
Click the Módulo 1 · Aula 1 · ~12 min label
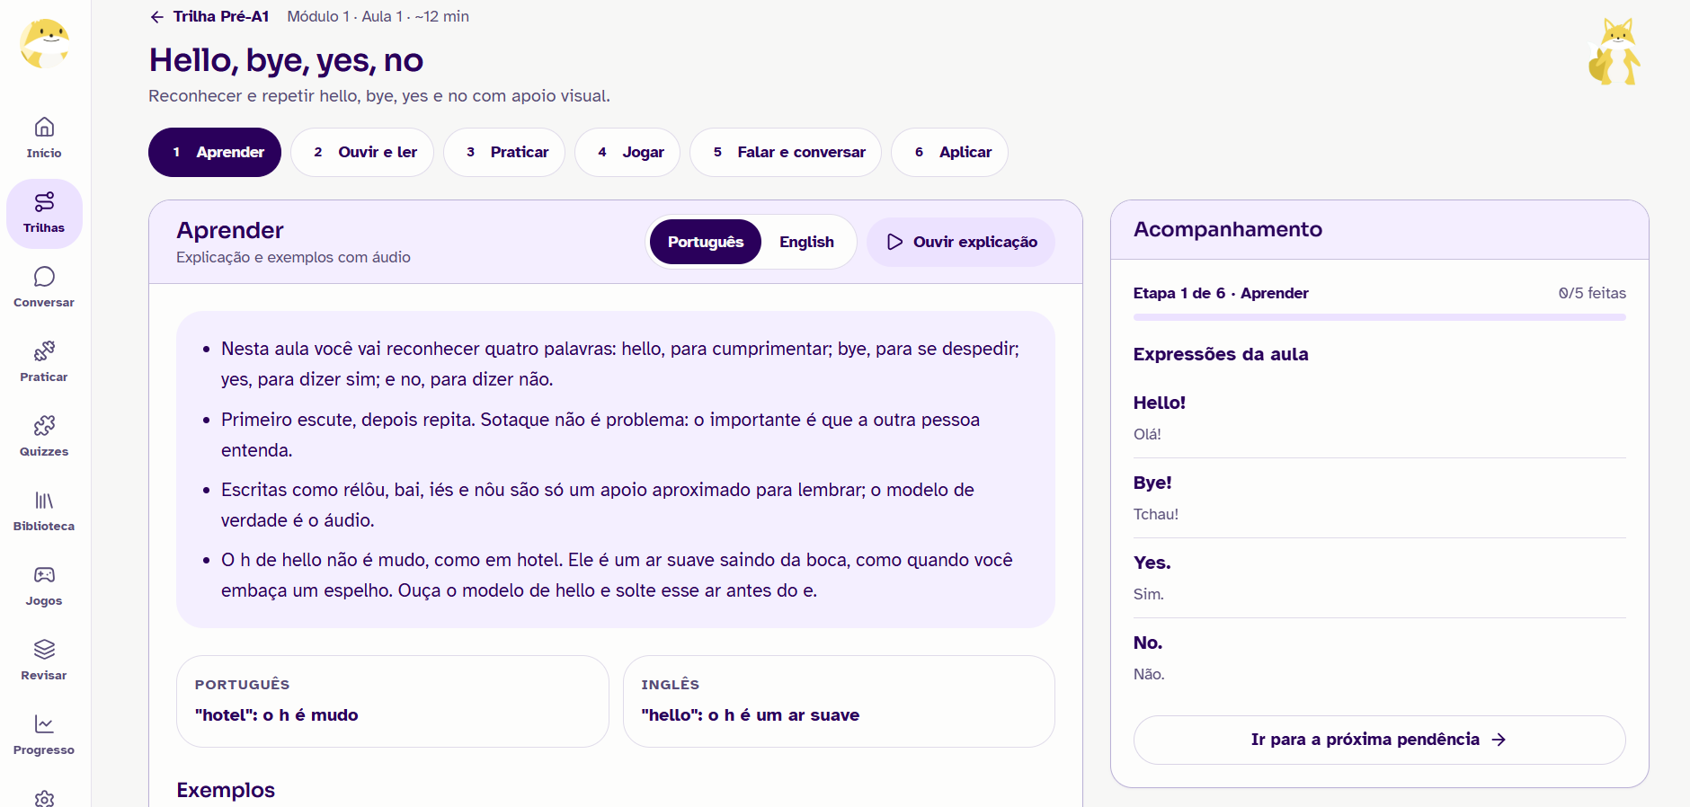point(378,17)
